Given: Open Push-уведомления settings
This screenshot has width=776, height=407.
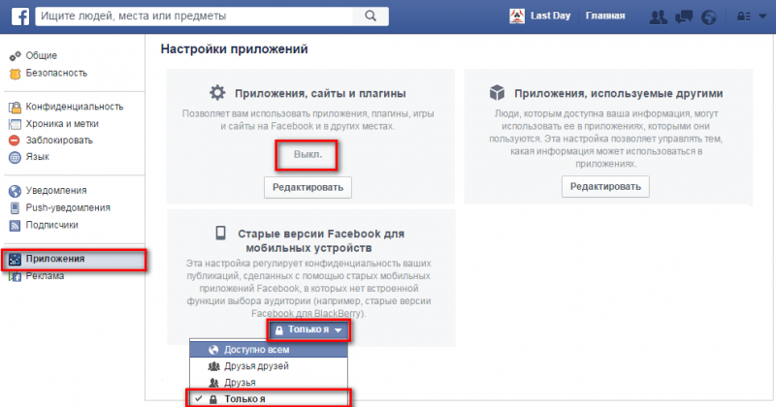Looking at the screenshot, I should [x=68, y=207].
